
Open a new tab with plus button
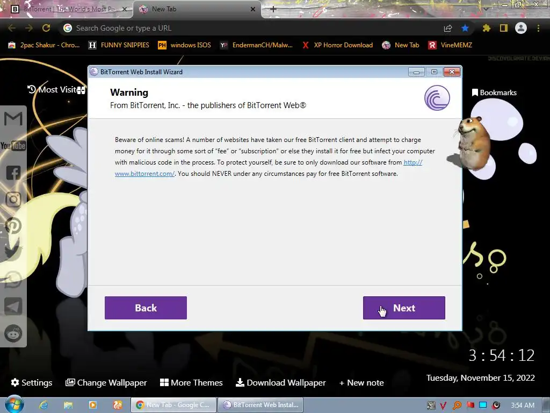coord(273,9)
